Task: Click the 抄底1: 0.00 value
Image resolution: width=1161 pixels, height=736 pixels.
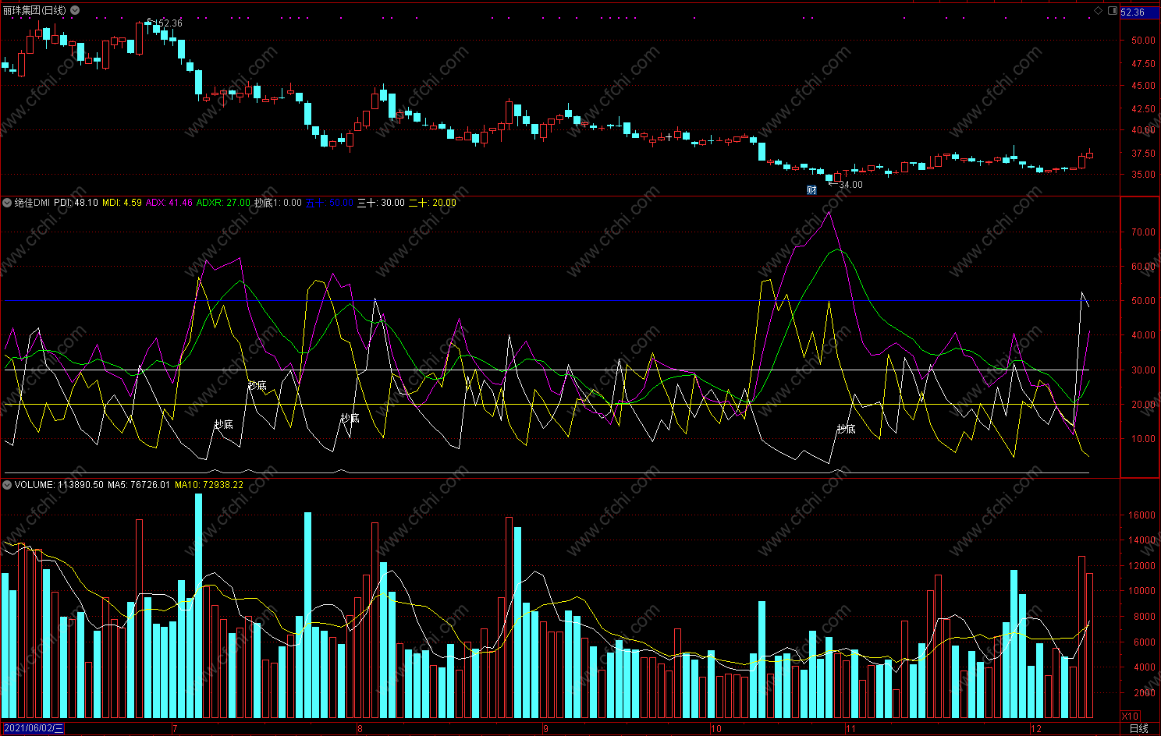Action: pyautogui.click(x=278, y=203)
